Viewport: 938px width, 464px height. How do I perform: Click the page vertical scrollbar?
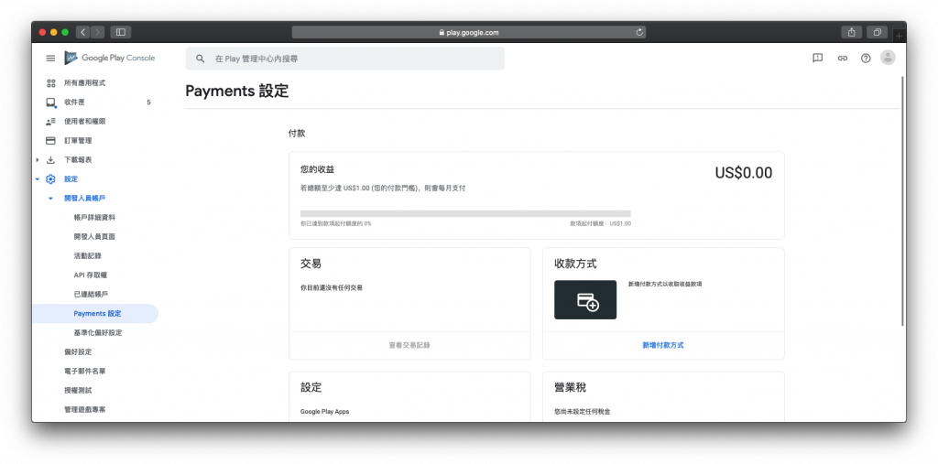click(x=902, y=200)
